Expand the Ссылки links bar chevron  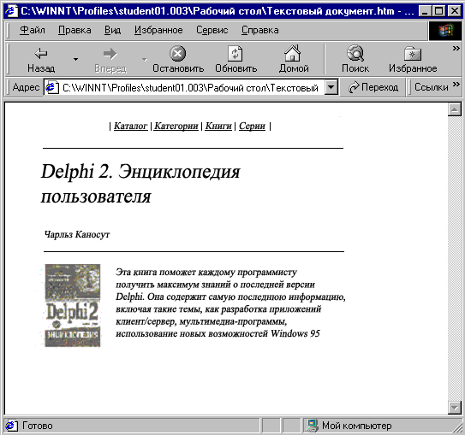pyautogui.click(x=456, y=85)
